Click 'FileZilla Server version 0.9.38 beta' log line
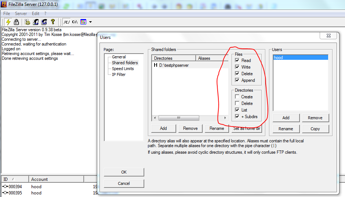Viewport: 345px width, 197px height. point(32,29)
